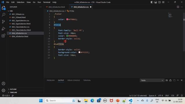Open the Tasks output channel dropdown
Screen dimensions: 185x104
pyautogui.click(x=152, y=80)
